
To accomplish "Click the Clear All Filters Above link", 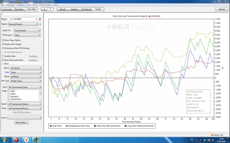I will 21,112.
